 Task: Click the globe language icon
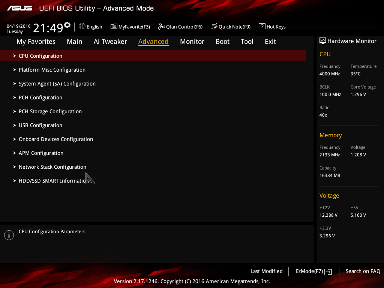click(x=82, y=26)
